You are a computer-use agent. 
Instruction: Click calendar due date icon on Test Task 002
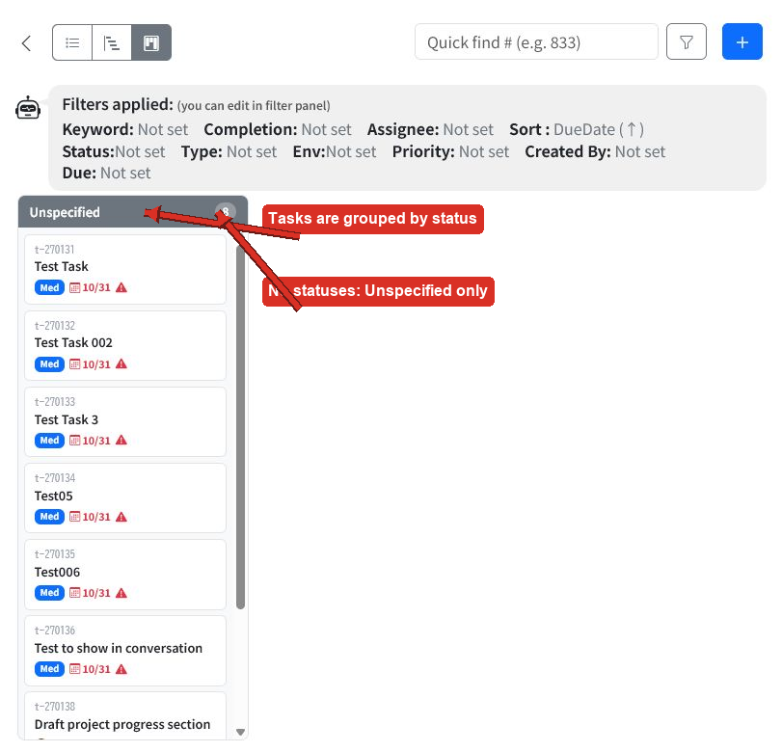pyautogui.click(x=75, y=364)
